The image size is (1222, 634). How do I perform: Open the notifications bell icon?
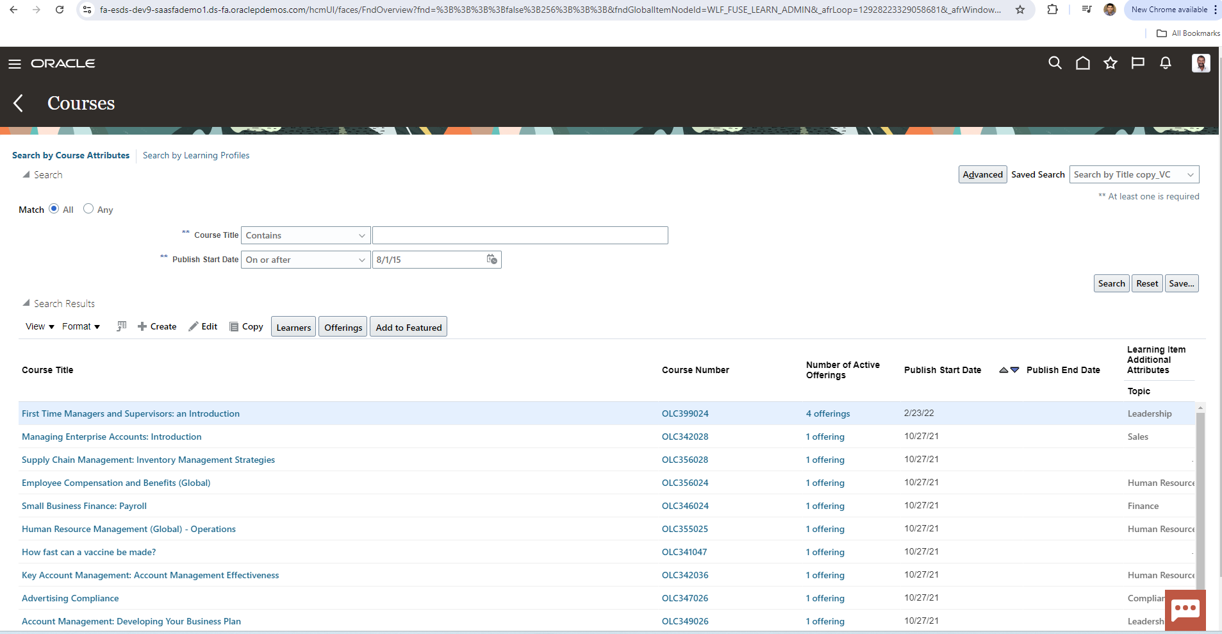(1166, 63)
